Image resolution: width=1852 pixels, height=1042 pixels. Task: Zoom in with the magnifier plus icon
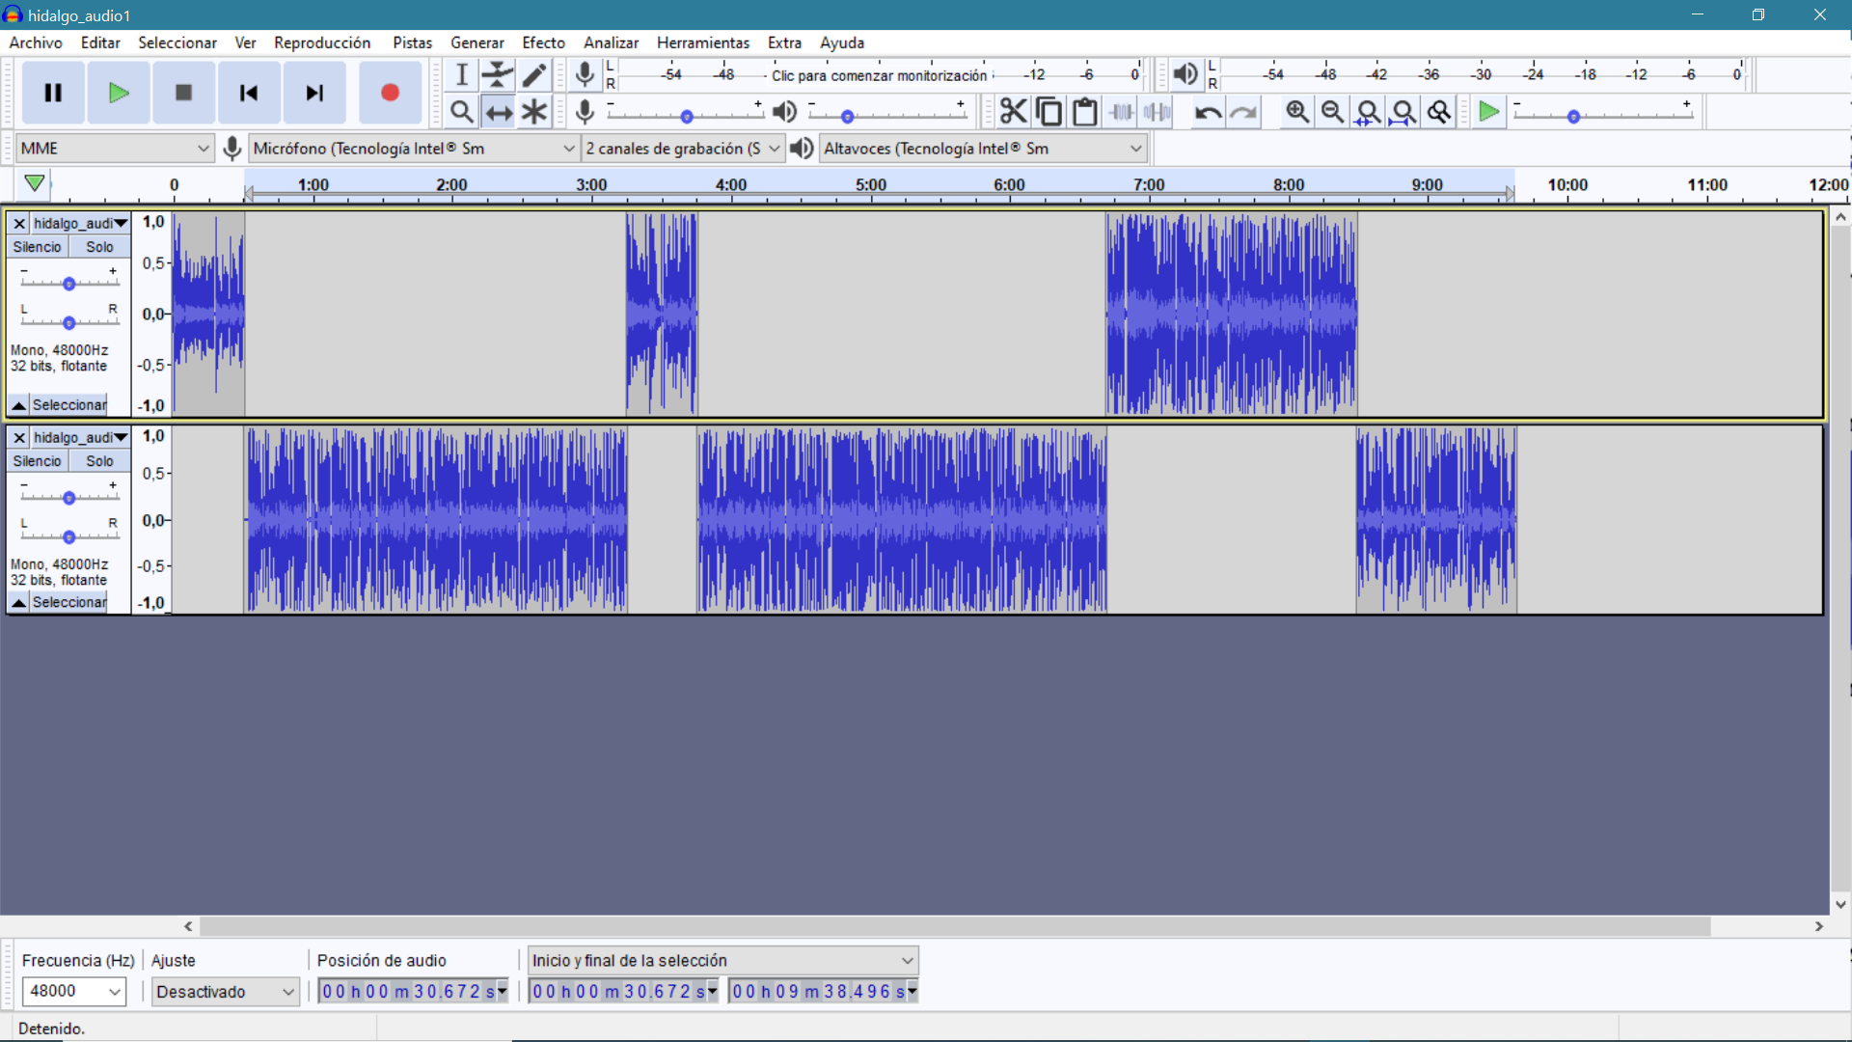click(1297, 112)
